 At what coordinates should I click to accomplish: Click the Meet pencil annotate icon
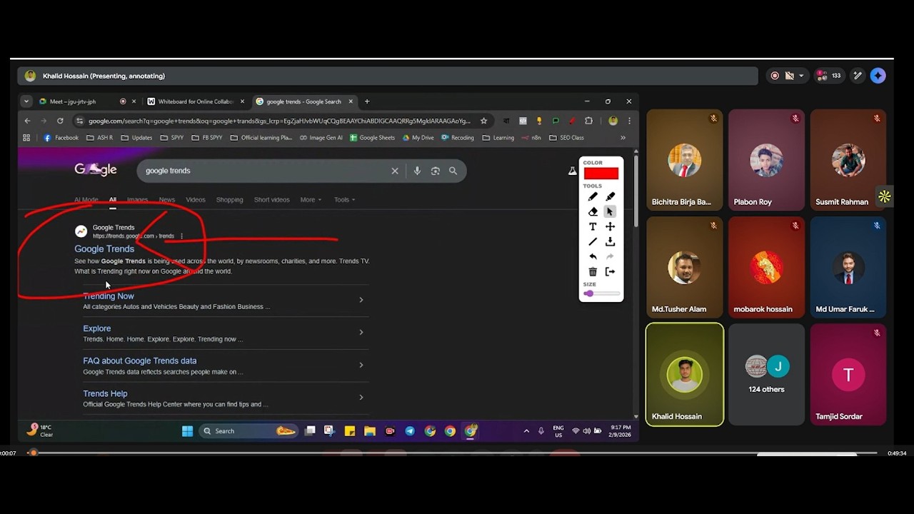pyautogui.click(x=858, y=76)
